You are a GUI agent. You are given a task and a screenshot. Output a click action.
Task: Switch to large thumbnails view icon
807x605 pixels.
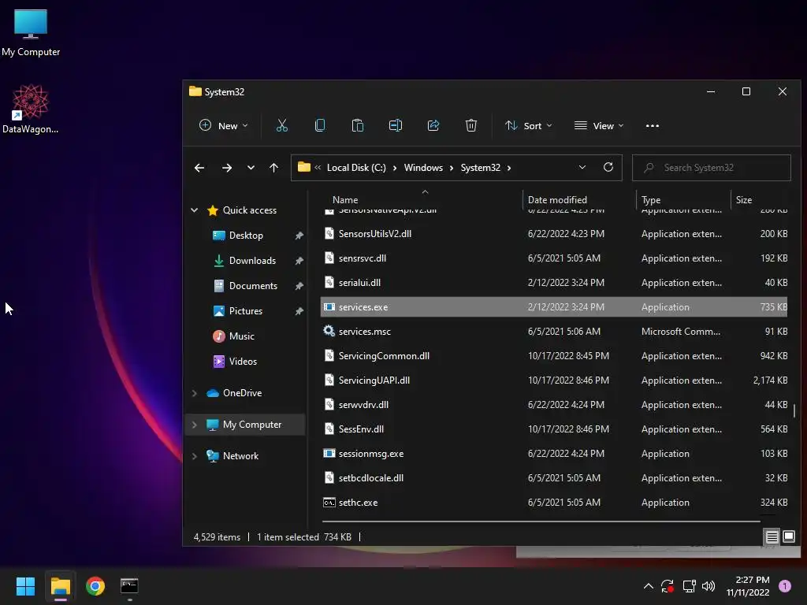tap(788, 537)
